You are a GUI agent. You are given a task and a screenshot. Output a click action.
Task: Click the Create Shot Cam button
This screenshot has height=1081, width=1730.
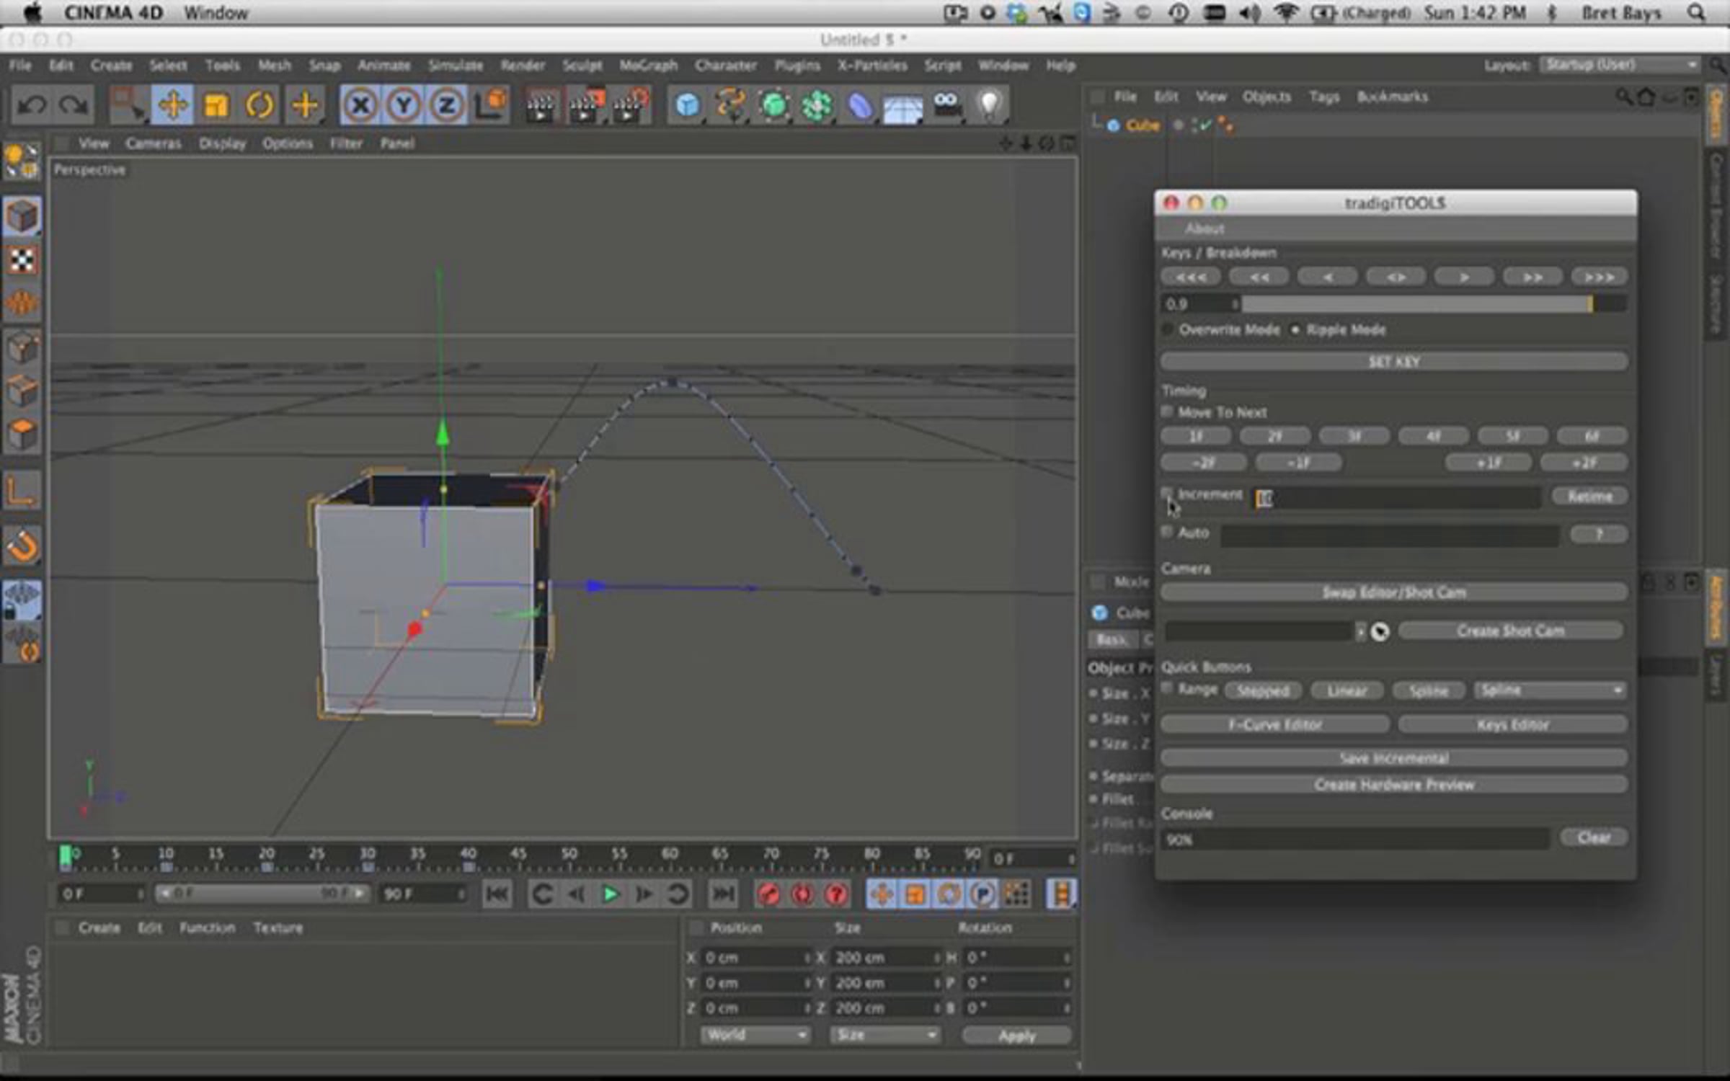[x=1511, y=631]
